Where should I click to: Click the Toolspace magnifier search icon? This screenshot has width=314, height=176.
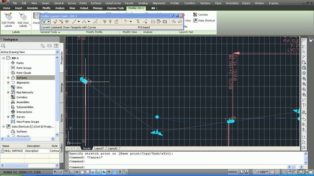coord(3,45)
